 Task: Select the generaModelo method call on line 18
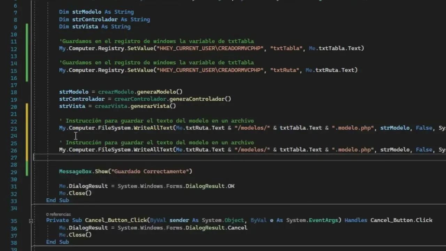coord(159,92)
